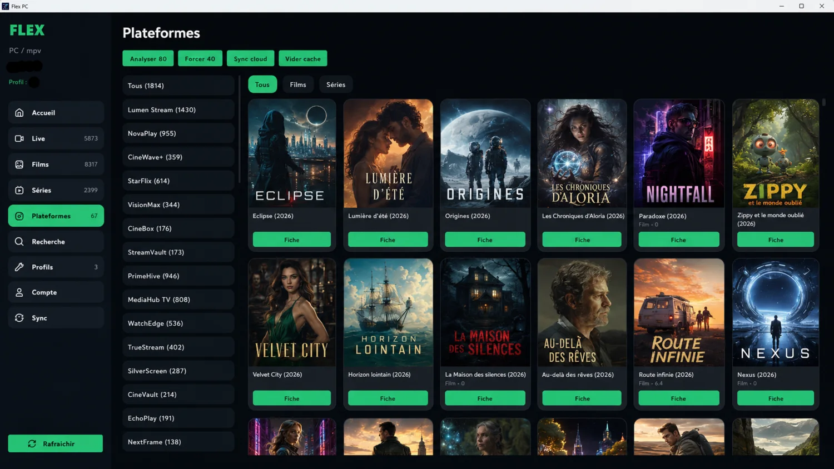834x469 pixels.
Task: Open Fiche for Eclipse (2026)
Action: [x=292, y=240]
